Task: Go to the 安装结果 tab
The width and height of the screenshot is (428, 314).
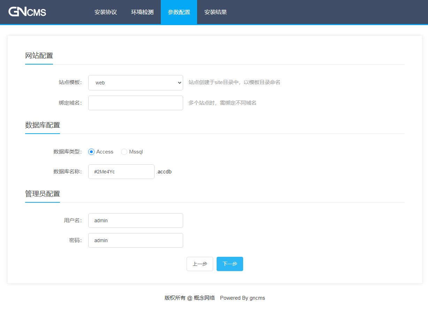Action: 216,12
